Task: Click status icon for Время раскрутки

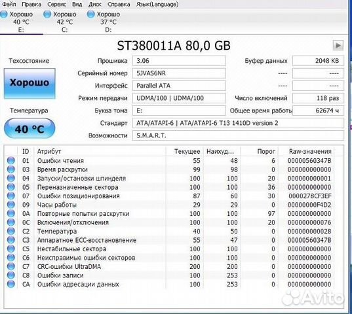Action: click(10, 169)
